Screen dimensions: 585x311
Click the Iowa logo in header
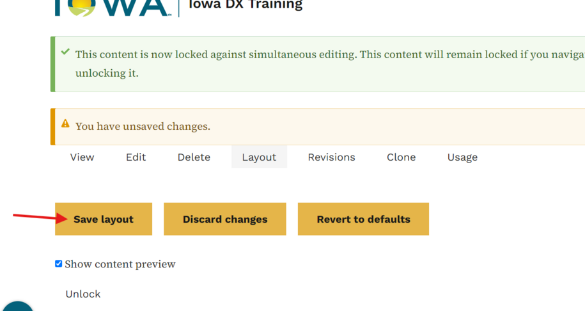(113, 8)
